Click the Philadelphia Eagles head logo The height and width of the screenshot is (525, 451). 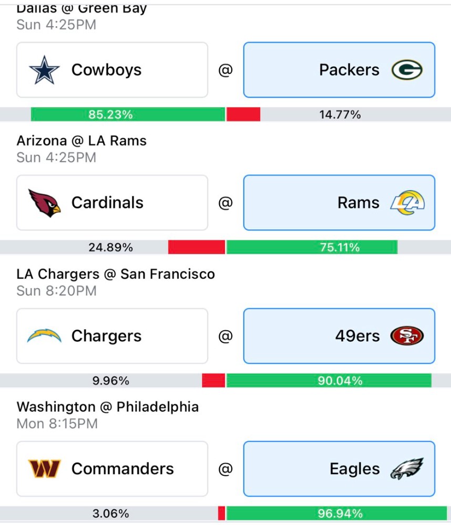[407, 468]
